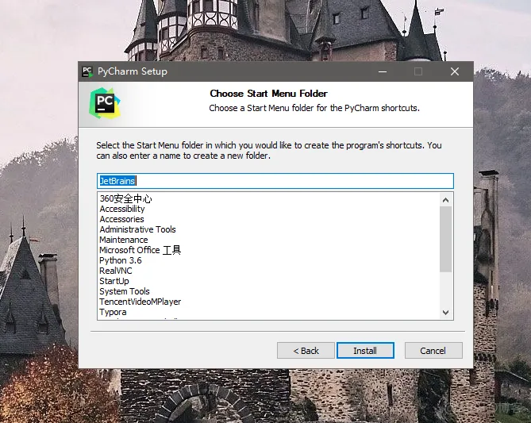Click the folder list scroll down arrow

pyautogui.click(x=445, y=312)
